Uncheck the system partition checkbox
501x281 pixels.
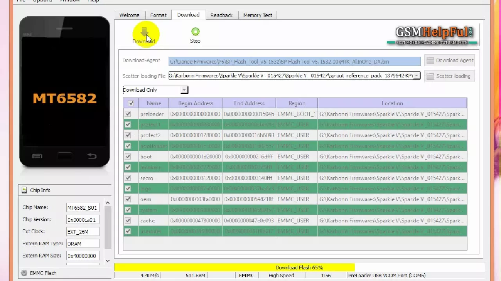[x=128, y=210]
